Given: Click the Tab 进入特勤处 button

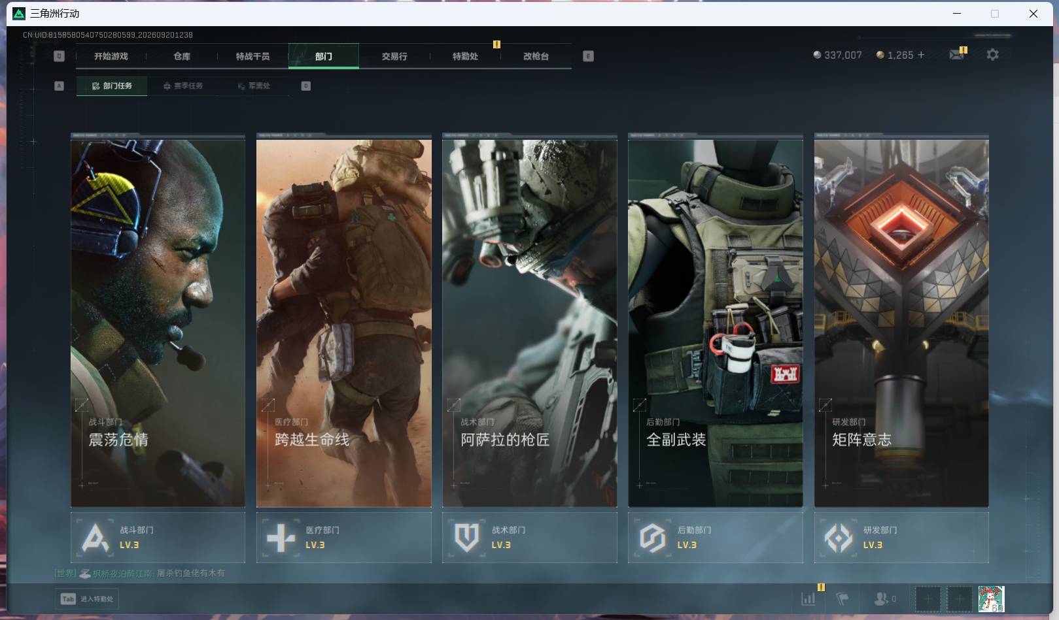Looking at the screenshot, I should point(87,598).
